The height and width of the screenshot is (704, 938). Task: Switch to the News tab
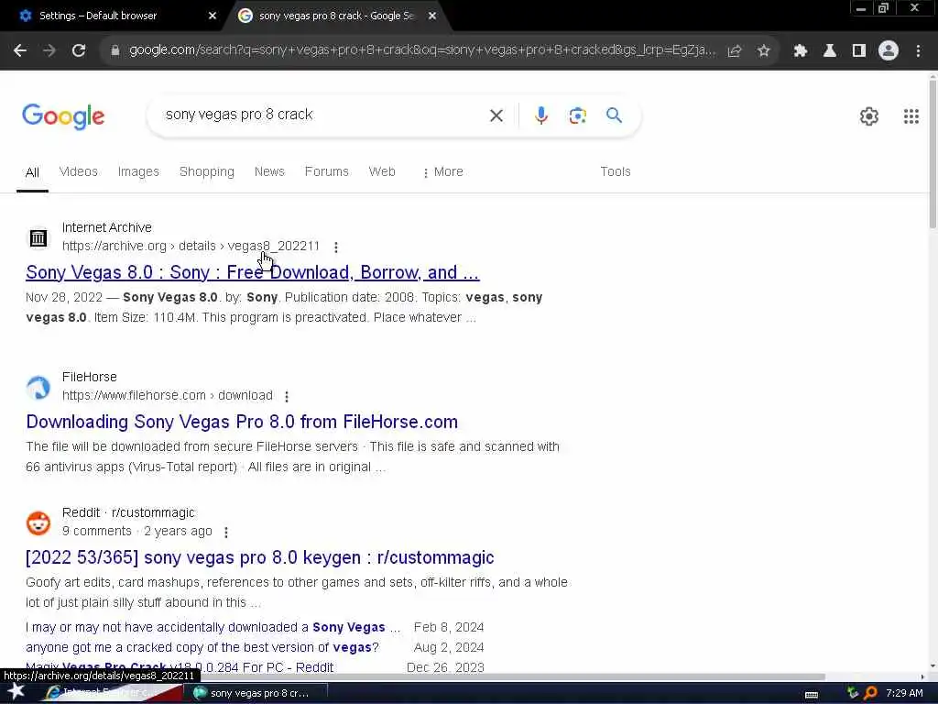(269, 171)
